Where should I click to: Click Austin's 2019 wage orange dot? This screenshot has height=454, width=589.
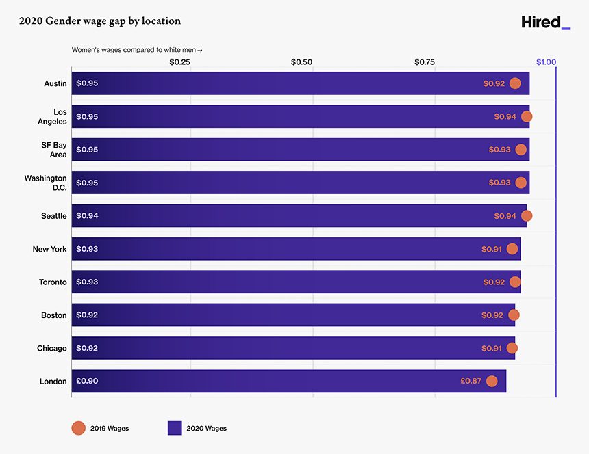(x=515, y=83)
